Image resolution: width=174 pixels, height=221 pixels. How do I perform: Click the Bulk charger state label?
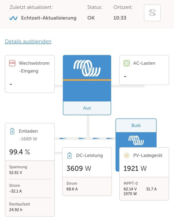click(136, 126)
